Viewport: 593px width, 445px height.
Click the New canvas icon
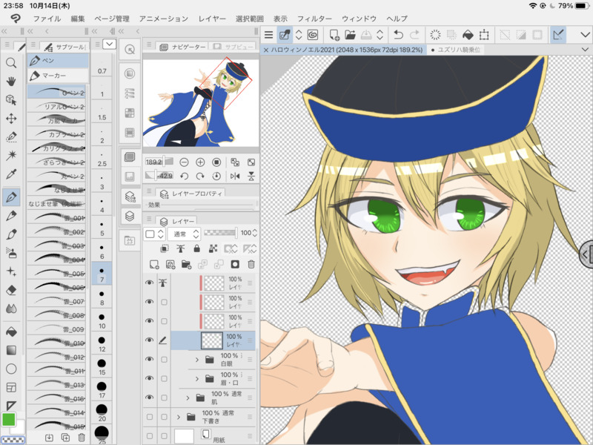tap(334, 35)
